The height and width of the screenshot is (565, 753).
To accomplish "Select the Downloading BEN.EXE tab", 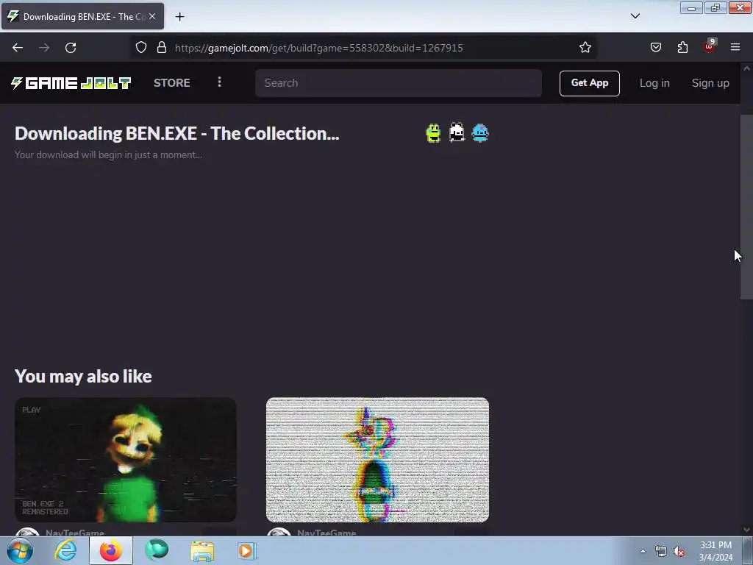I will (x=82, y=16).
